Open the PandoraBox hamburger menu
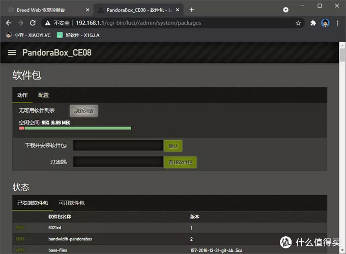Viewport: 346px width, 254px height. (12, 53)
